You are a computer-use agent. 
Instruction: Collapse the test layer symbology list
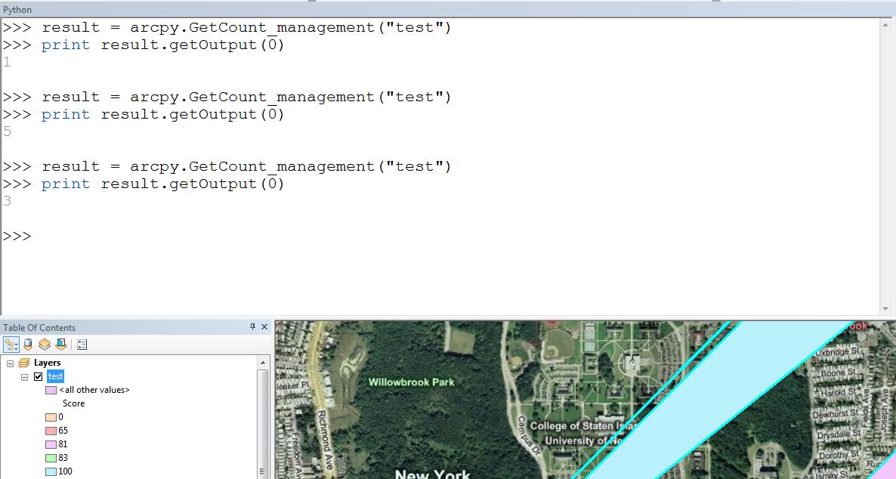pyautogui.click(x=23, y=375)
